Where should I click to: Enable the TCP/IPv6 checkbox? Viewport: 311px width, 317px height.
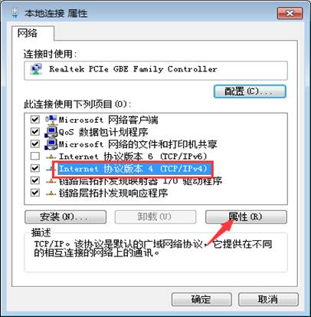pyautogui.click(x=35, y=156)
